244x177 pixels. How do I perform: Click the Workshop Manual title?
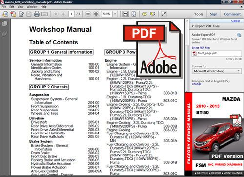point(61,29)
